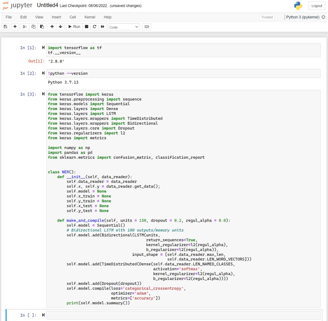Screen dimensions: 328x321
Task: Rename notebook by clicking Untitled4 title
Action: (48, 5)
